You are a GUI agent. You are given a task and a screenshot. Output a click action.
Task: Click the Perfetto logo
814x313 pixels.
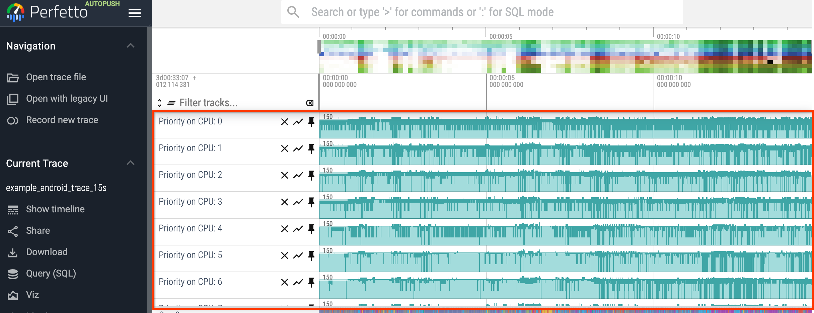coord(15,12)
